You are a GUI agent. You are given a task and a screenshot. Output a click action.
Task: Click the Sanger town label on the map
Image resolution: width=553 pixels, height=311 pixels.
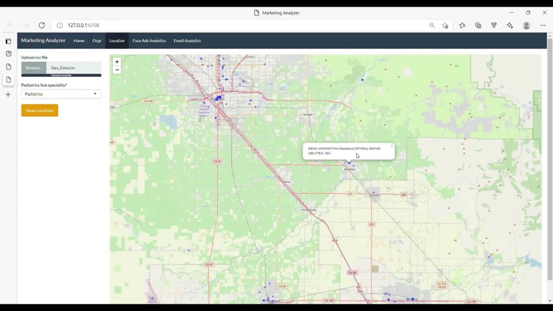point(308,114)
